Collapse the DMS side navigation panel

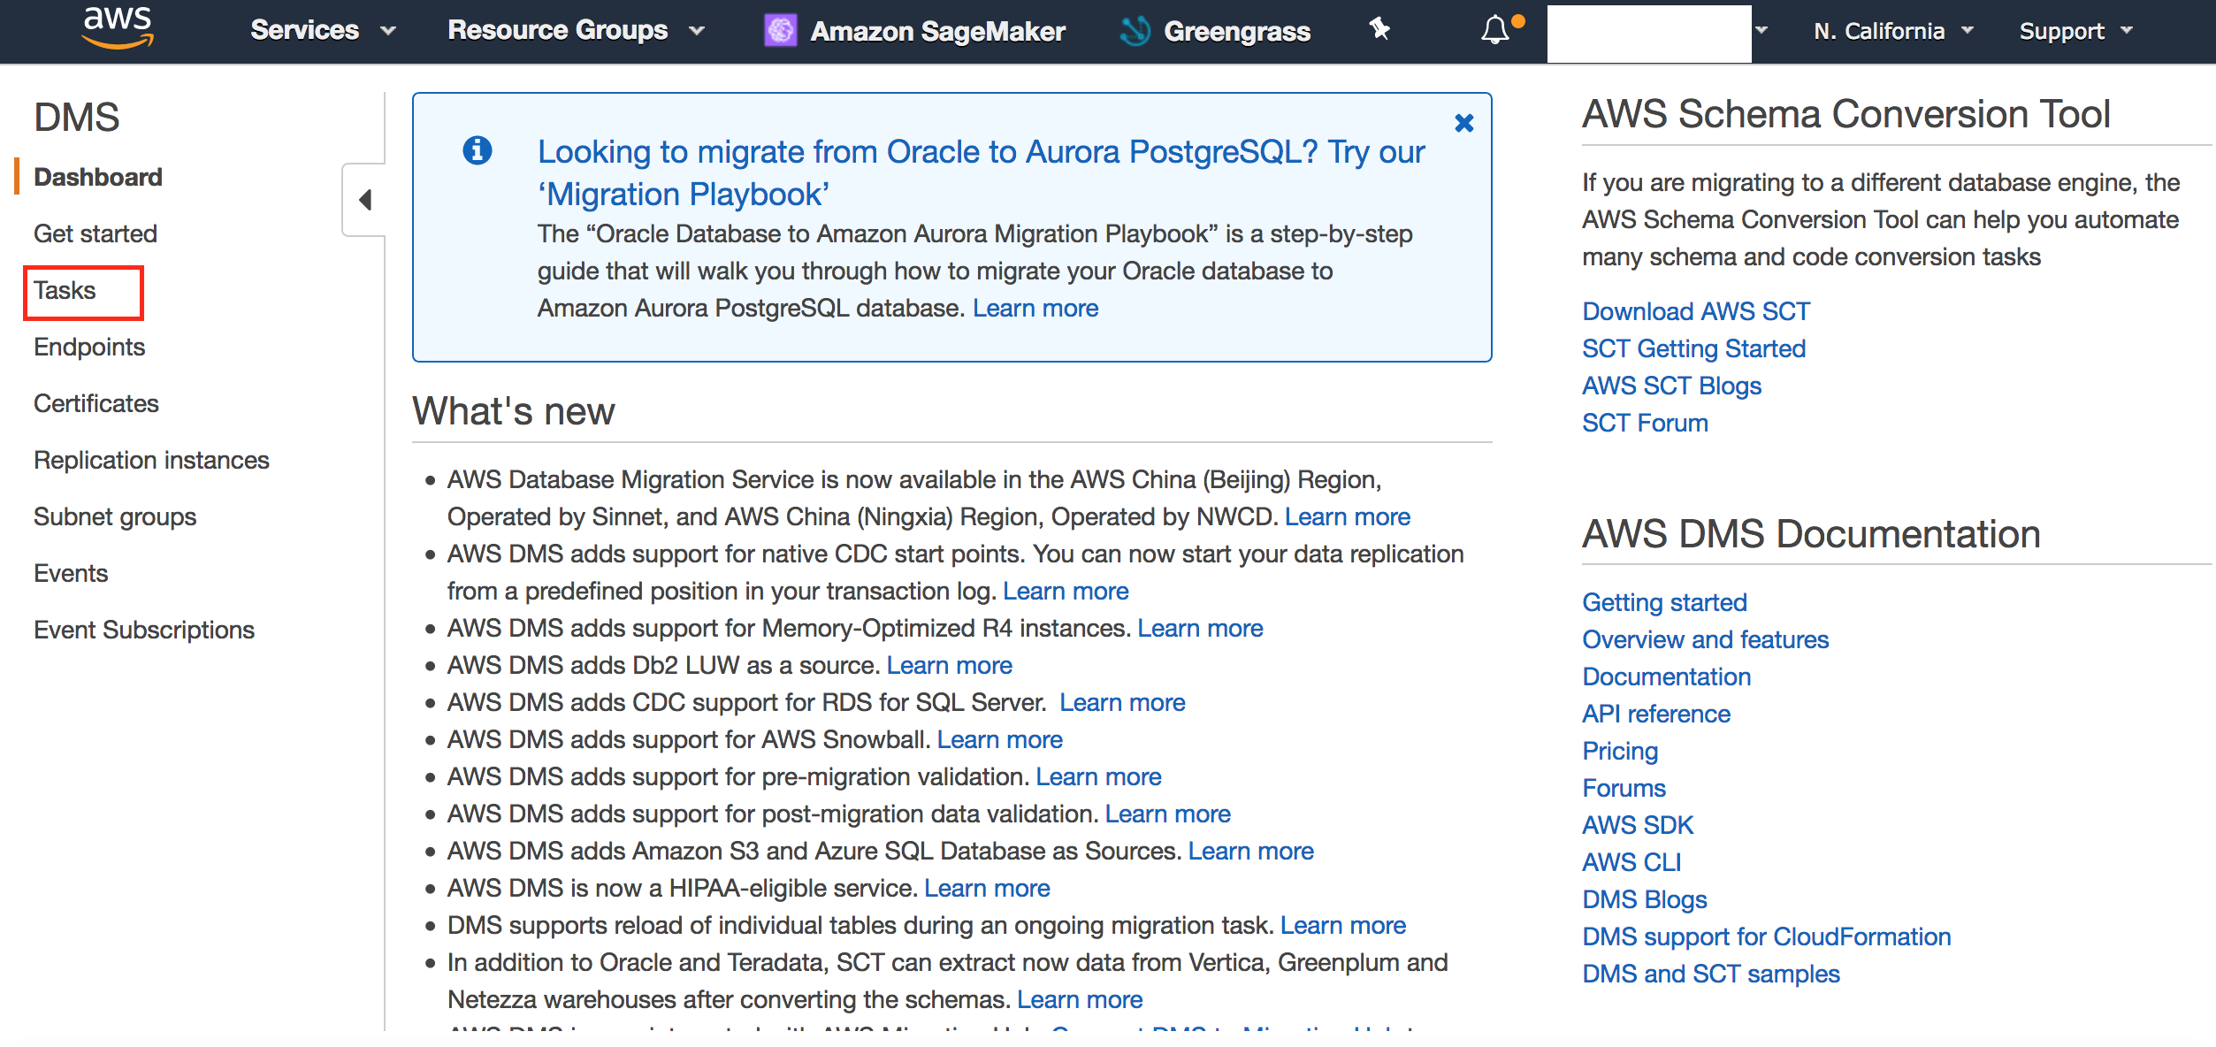364,200
